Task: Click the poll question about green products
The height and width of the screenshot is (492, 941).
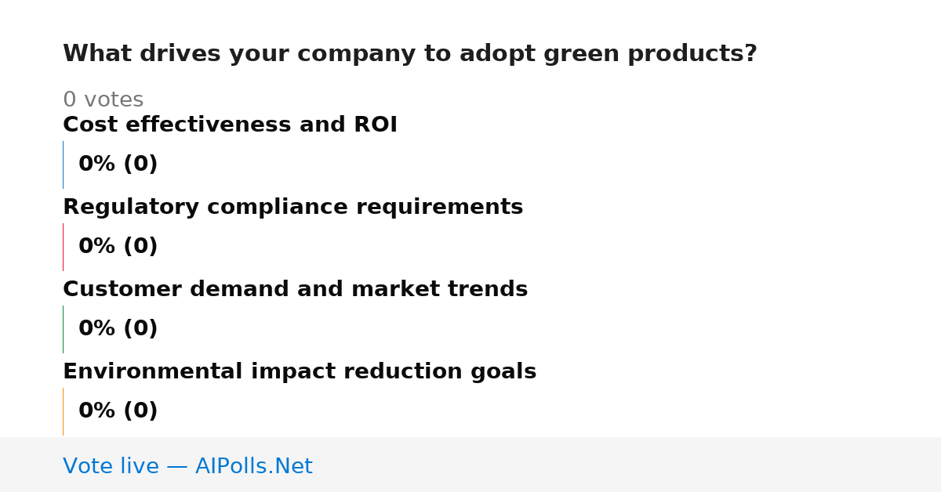Action: [409, 54]
